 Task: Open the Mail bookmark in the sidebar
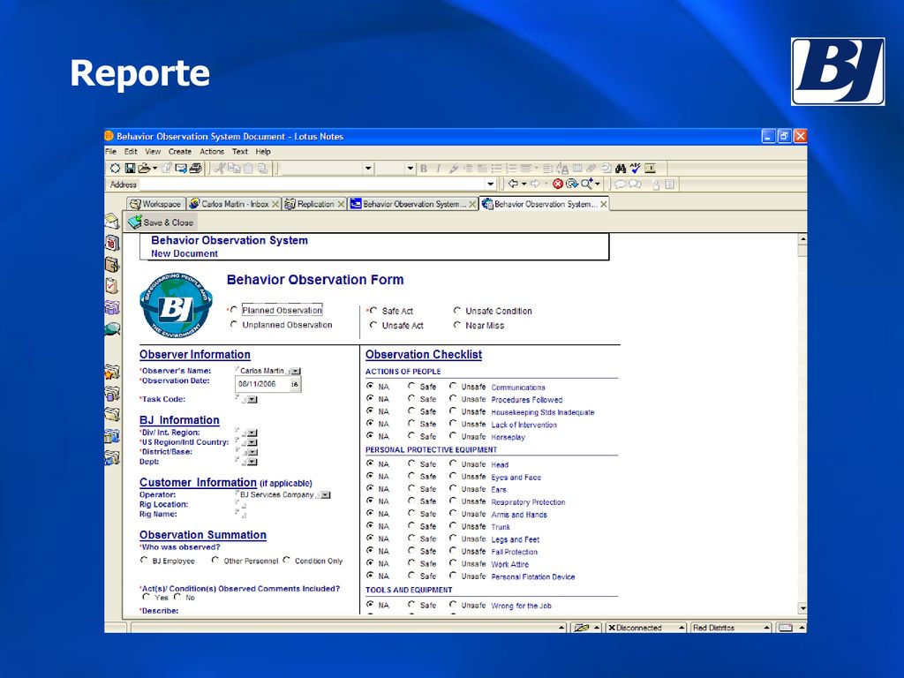pos(112,222)
